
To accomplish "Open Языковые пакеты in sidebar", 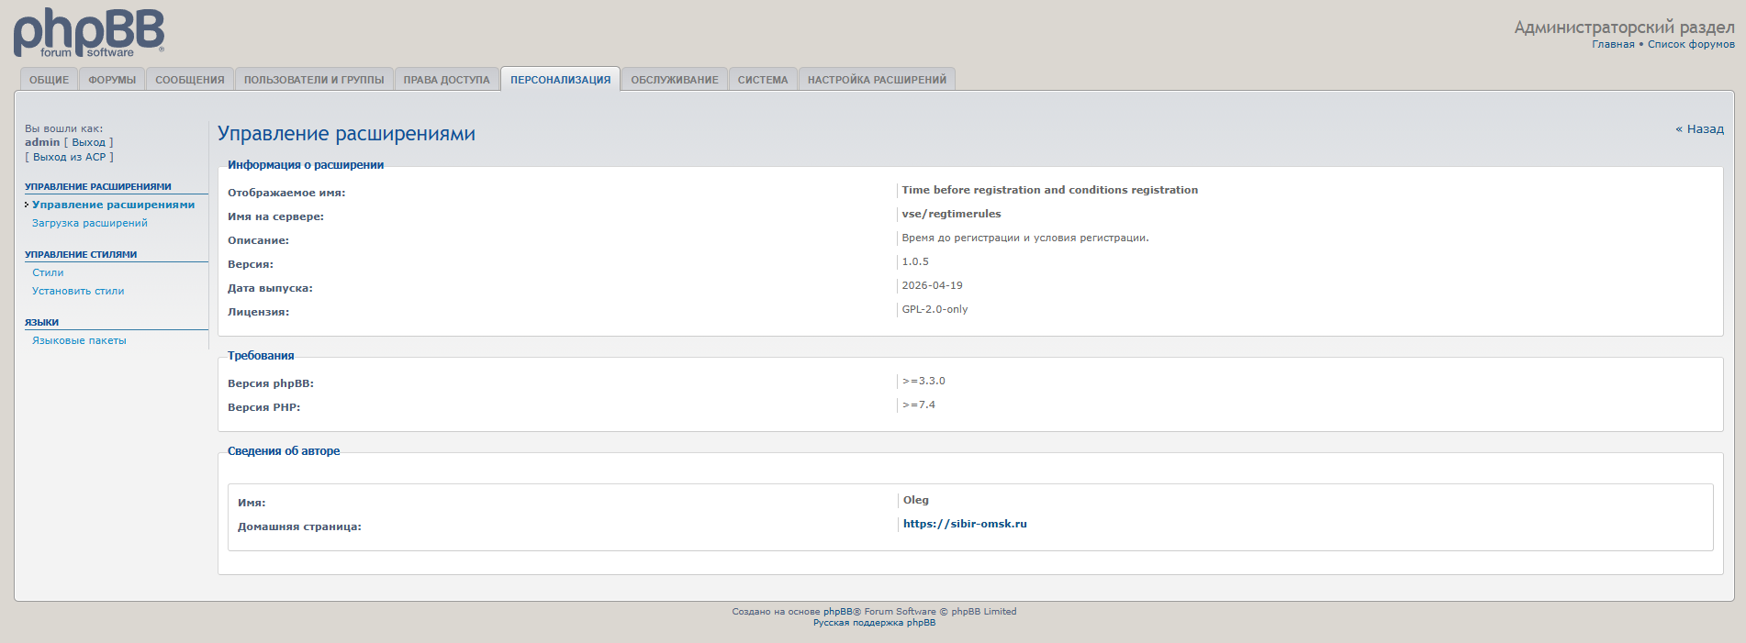I will (79, 340).
